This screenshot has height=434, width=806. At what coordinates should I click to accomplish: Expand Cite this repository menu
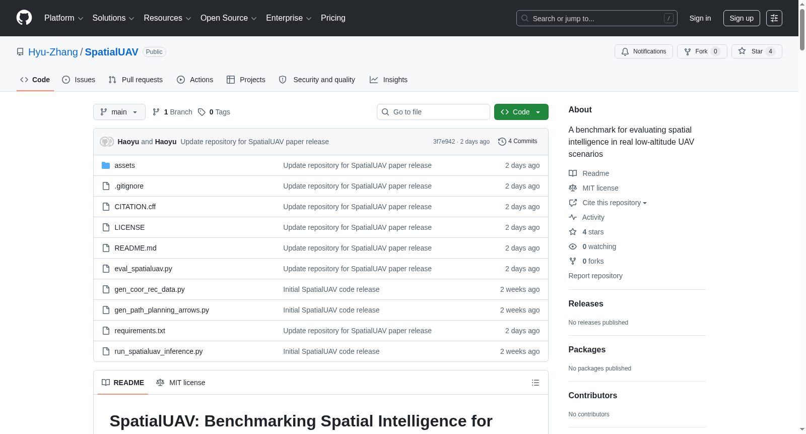(x=614, y=203)
